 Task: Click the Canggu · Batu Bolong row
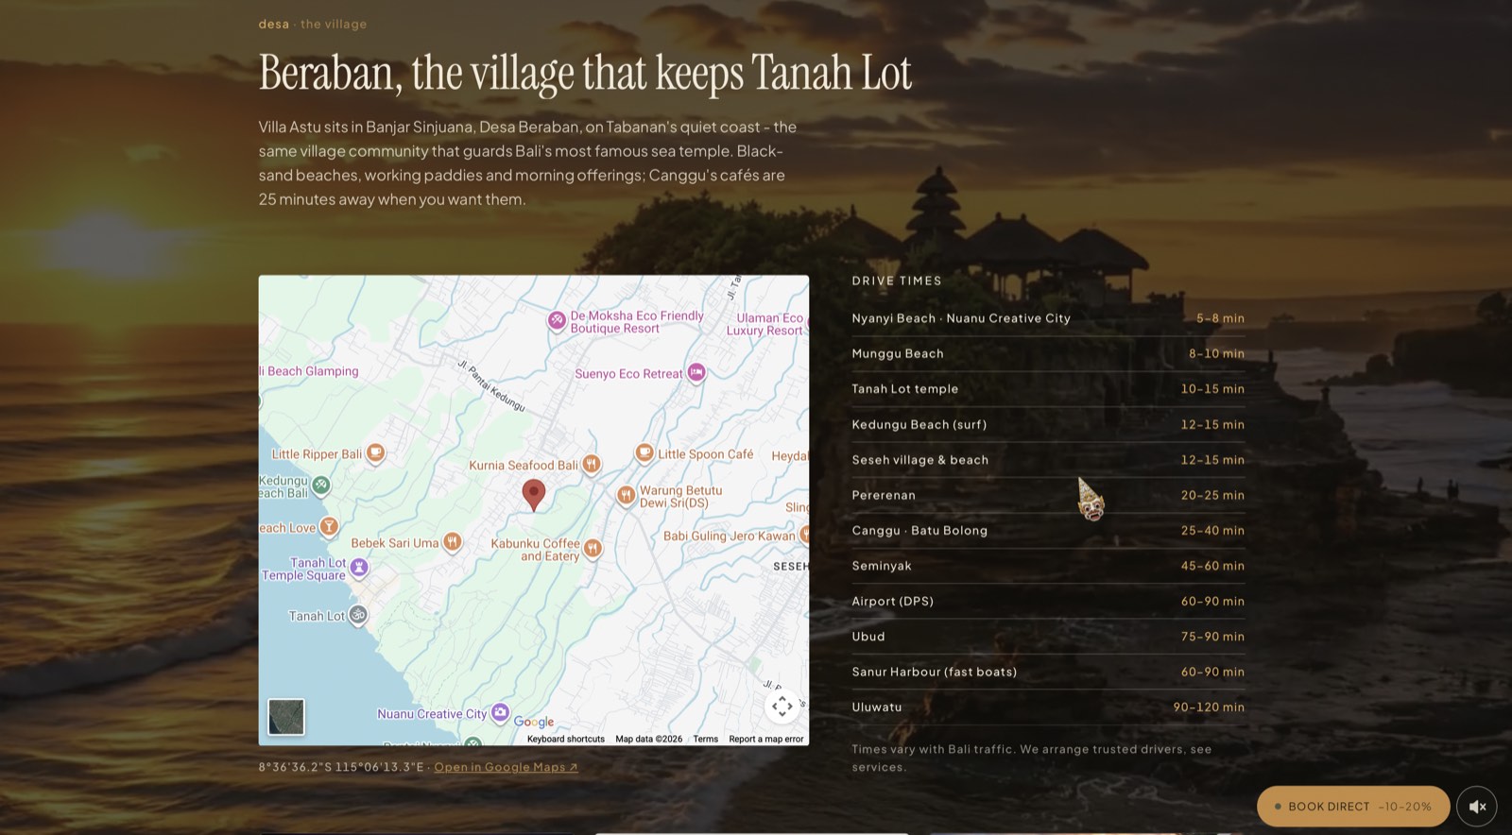1048,531
